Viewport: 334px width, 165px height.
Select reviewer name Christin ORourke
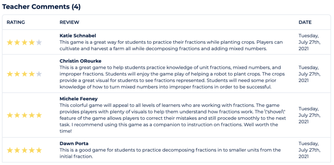point(80,61)
